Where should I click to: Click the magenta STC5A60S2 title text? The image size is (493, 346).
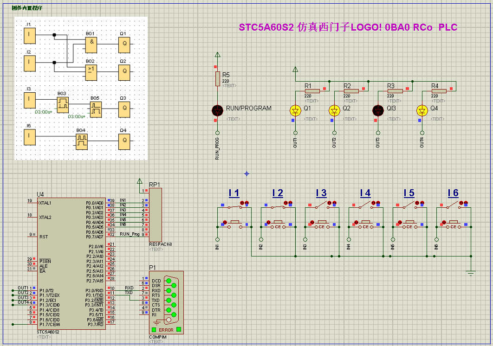(x=348, y=27)
